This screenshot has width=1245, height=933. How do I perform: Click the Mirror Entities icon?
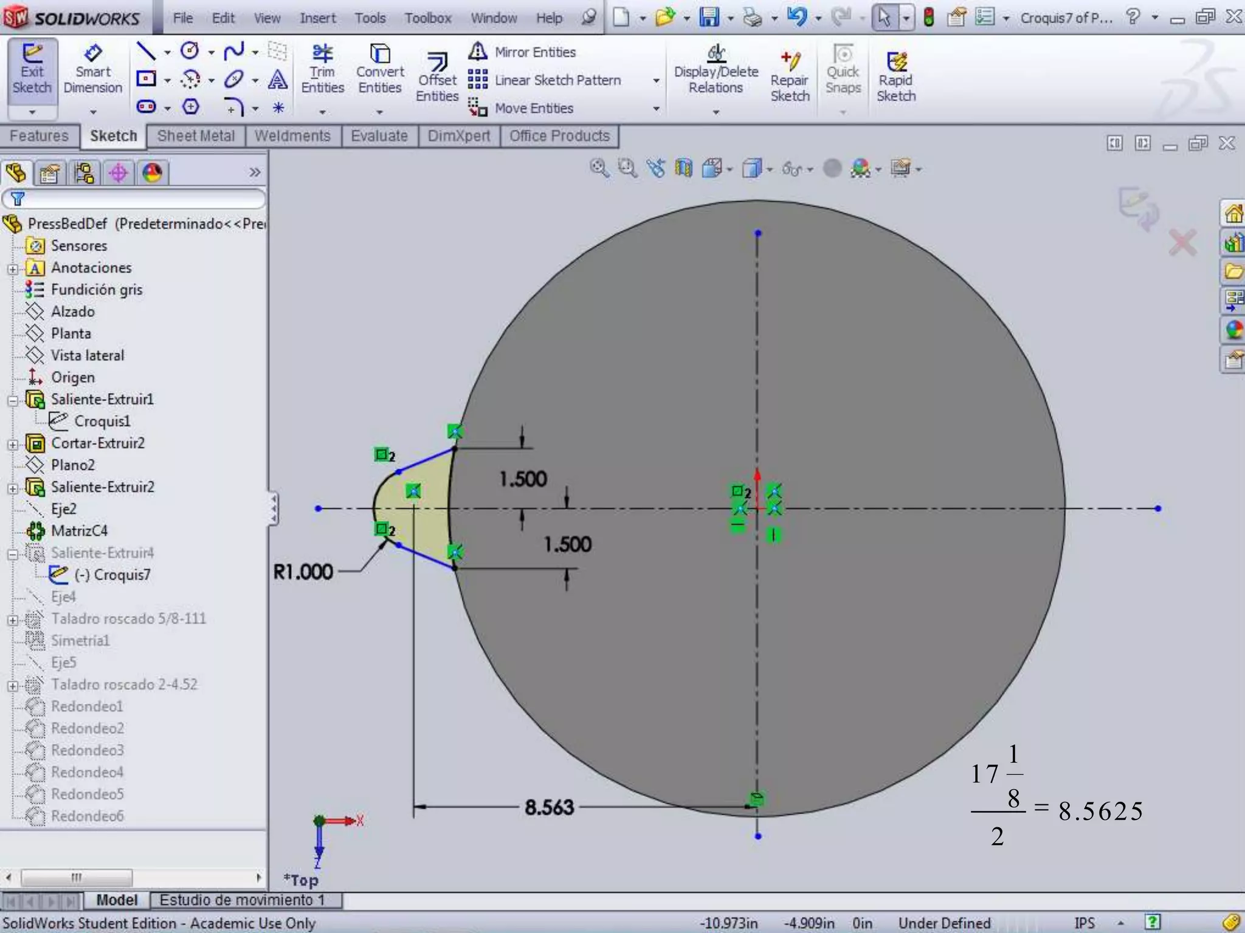point(478,52)
